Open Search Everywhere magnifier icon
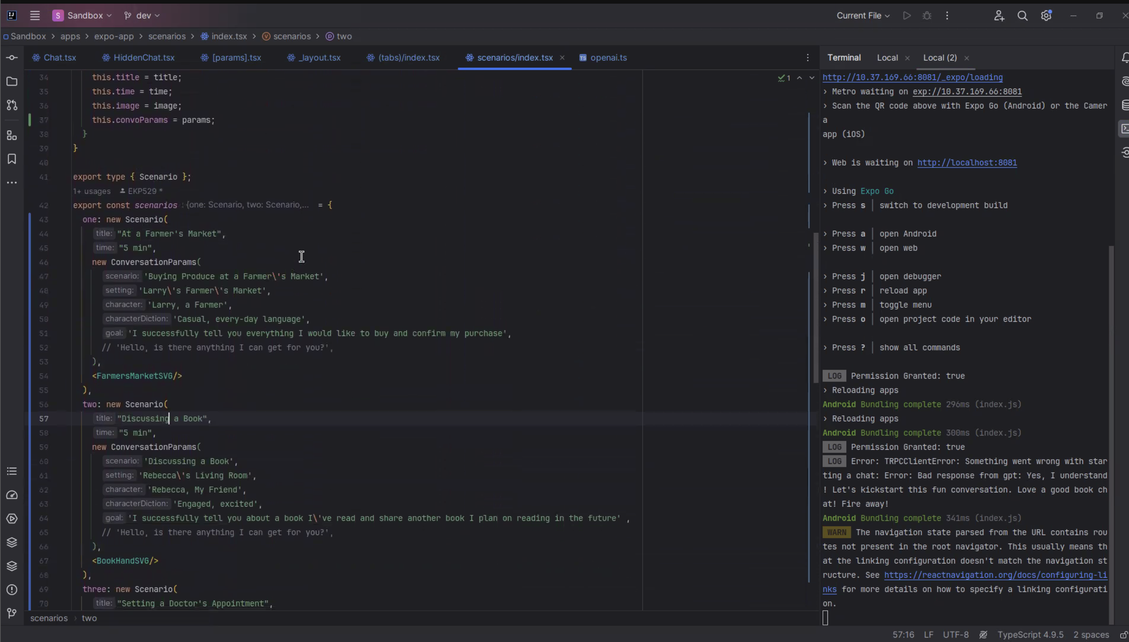This screenshot has width=1129, height=642. [1022, 16]
